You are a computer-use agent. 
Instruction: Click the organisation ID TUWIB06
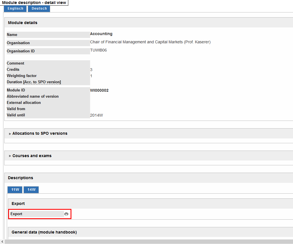point(98,50)
